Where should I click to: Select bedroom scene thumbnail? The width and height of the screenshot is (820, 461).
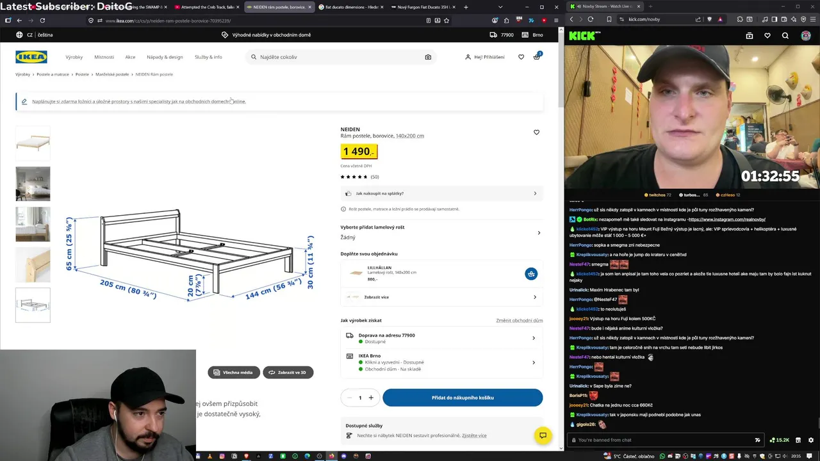[33, 184]
